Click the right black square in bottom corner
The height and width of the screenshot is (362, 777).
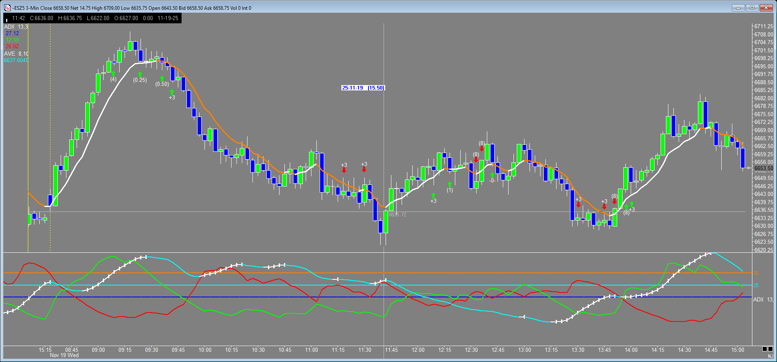pyautogui.click(x=770, y=349)
